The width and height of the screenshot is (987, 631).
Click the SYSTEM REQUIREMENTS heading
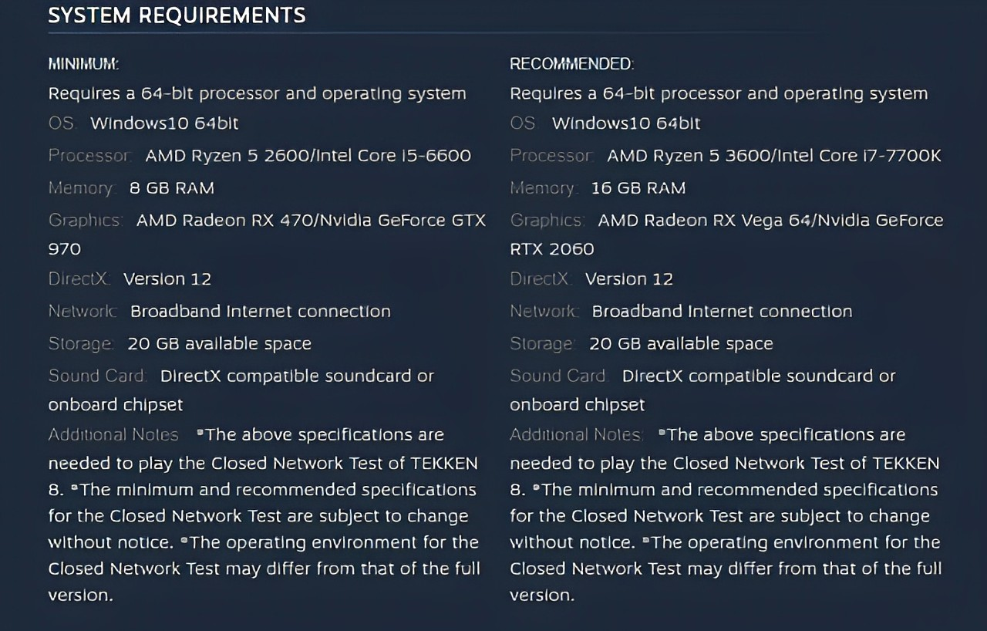177,15
